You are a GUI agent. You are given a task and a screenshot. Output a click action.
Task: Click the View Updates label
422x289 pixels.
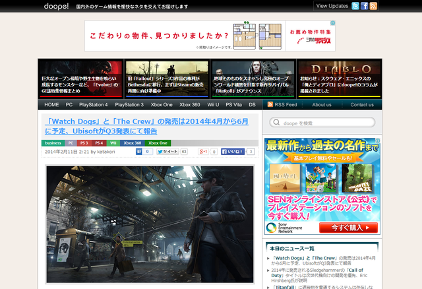click(332, 6)
